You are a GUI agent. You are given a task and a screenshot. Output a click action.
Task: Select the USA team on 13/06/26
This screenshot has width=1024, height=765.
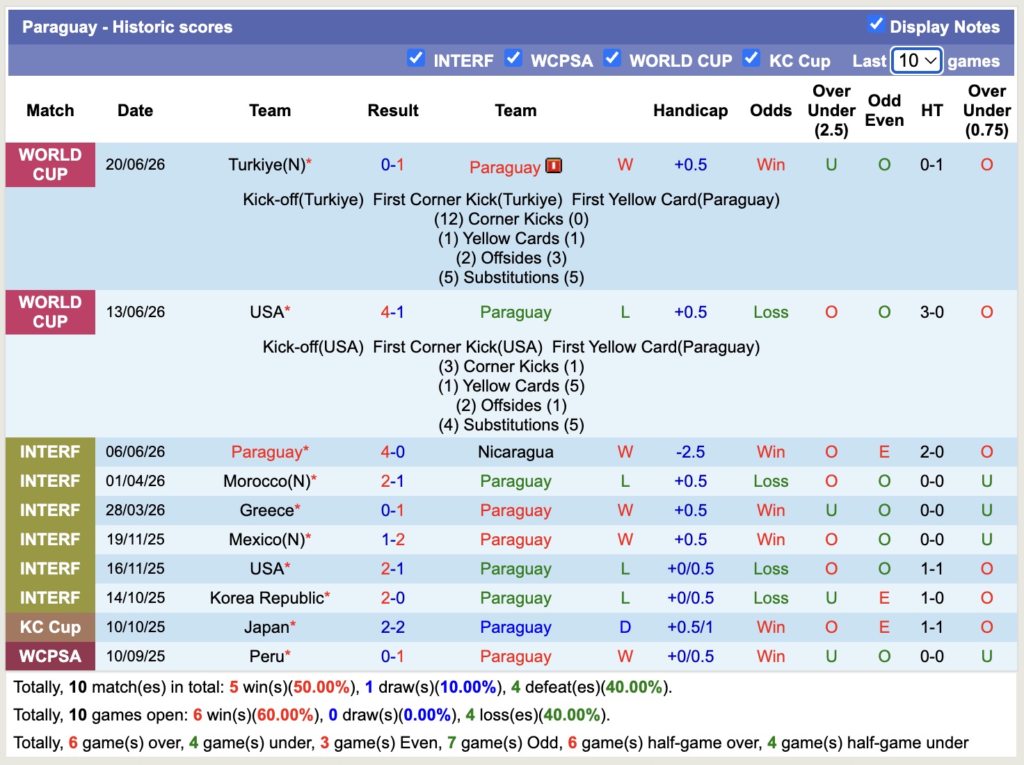pyautogui.click(x=267, y=312)
